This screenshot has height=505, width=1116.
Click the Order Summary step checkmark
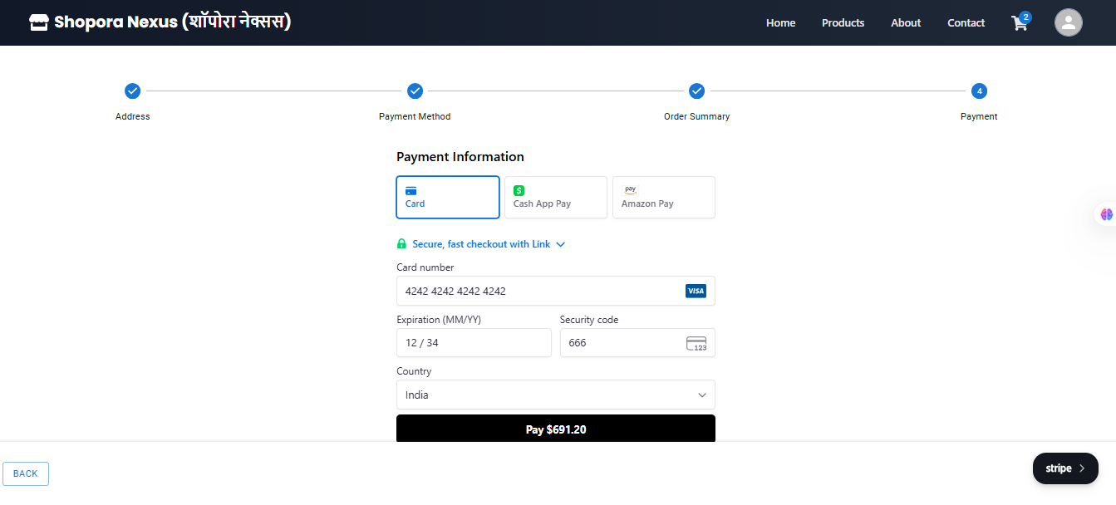[x=696, y=91]
